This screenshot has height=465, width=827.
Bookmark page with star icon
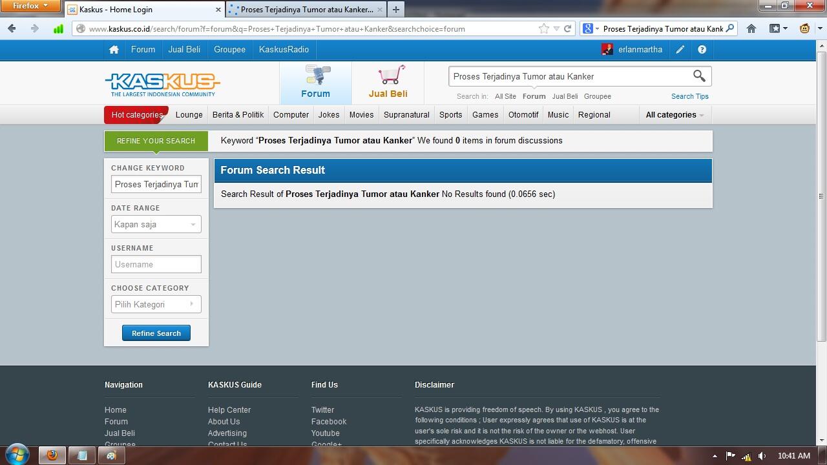tap(544, 28)
